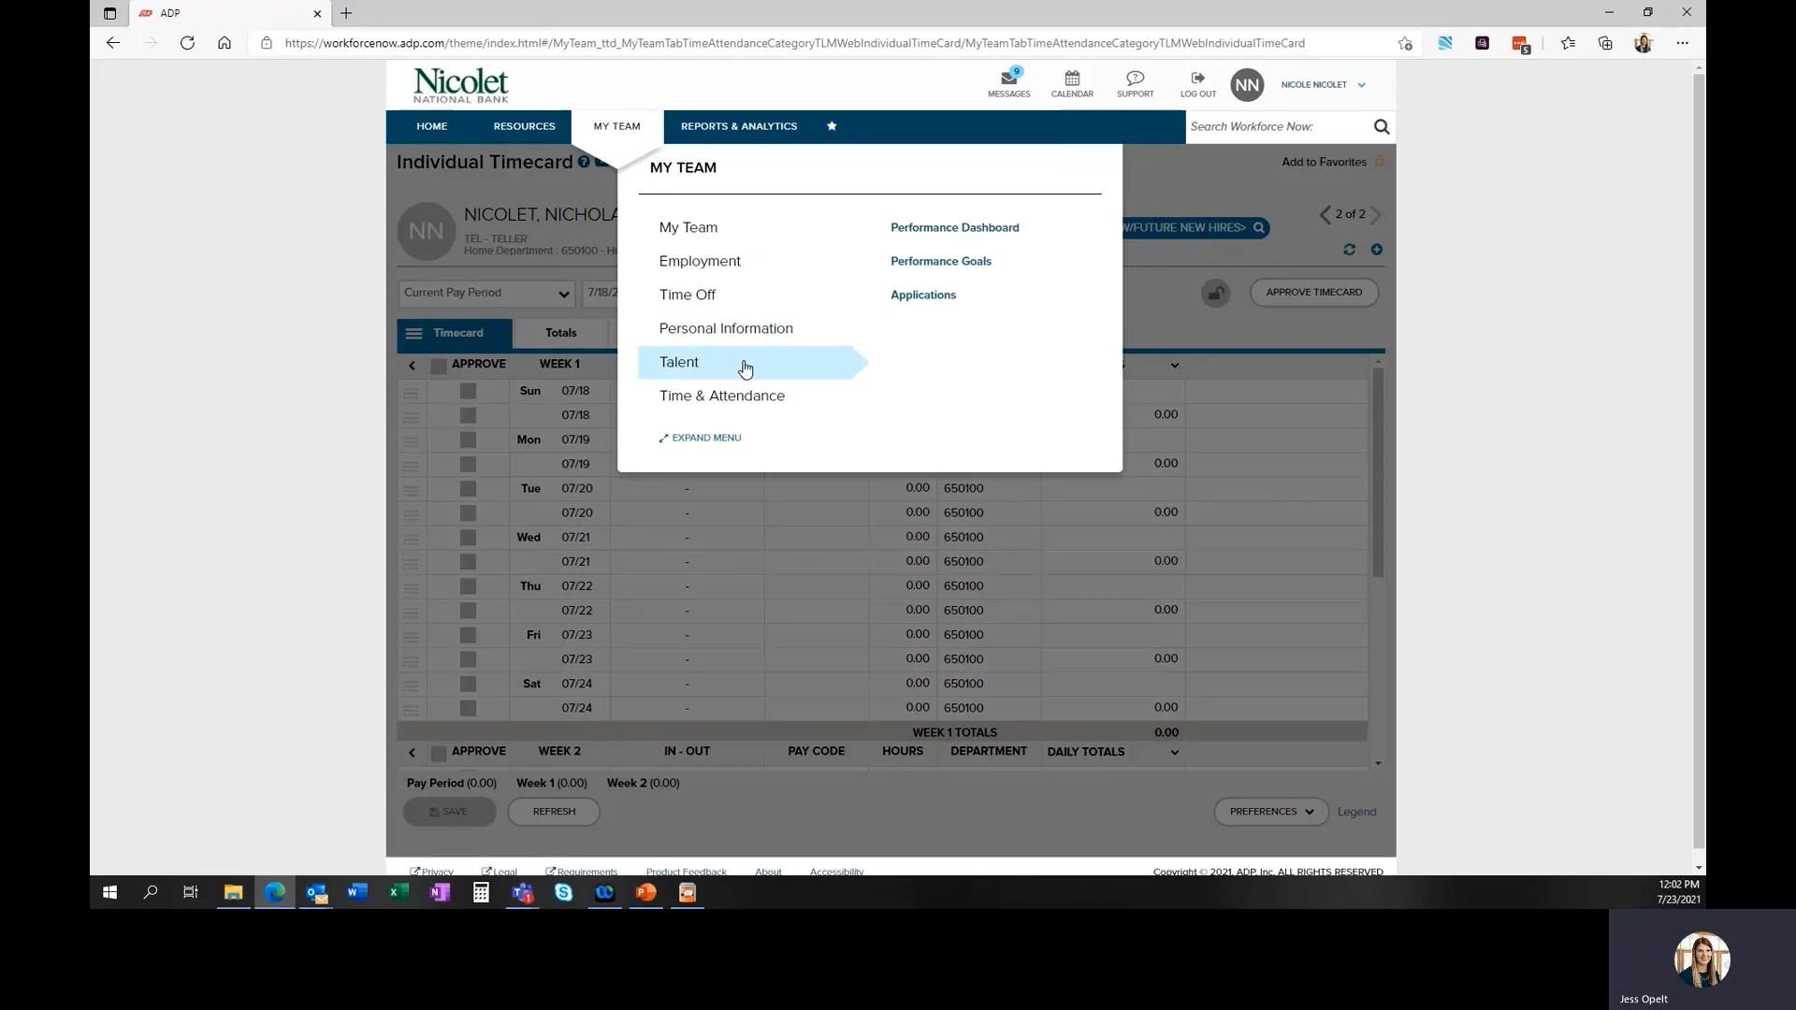Select Time & Attendance in My Team menu
Image resolution: width=1796 pixels, height=1010 pixels.
[x=721, y=397]
